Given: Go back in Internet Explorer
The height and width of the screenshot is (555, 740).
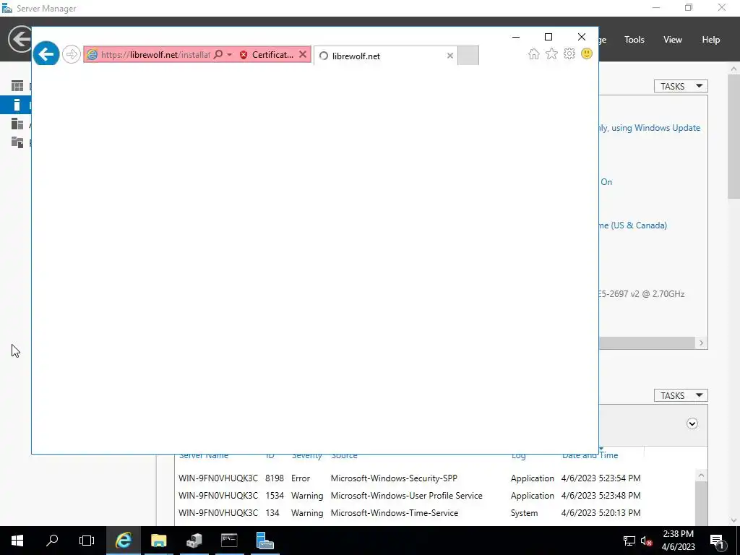Looking at the screenshot, I should tap(46, 53).
